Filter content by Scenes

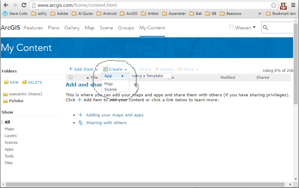click(x=11, y=143)
